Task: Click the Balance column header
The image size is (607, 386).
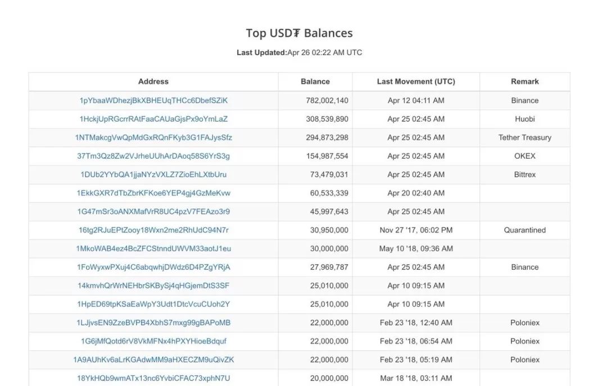Action: pos(315,81)
